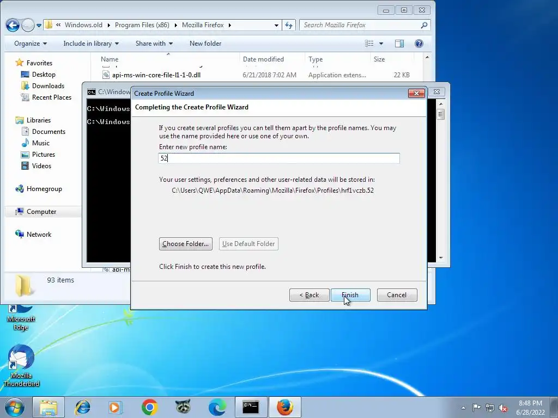This screenshot has height=418, width=558.
Task: Open the Share with menu
Action: coord(154,44)
